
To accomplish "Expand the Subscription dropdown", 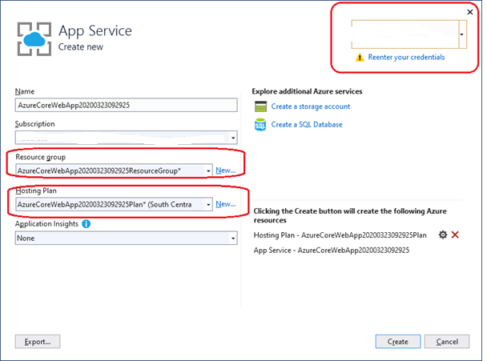I will click(x=233, y=138).
